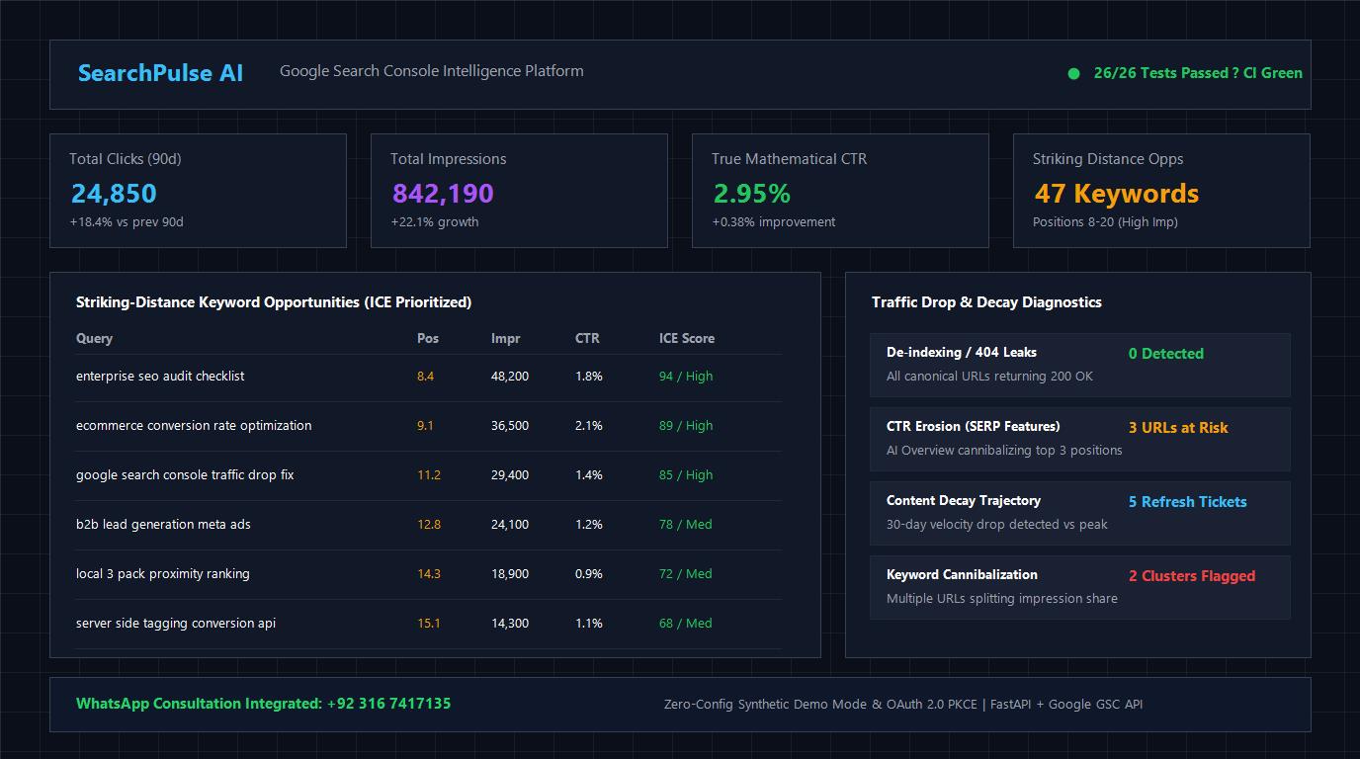1360x759 pixels.
Task: Open the Total Clicks (90d) card
Action: (198, 191)
